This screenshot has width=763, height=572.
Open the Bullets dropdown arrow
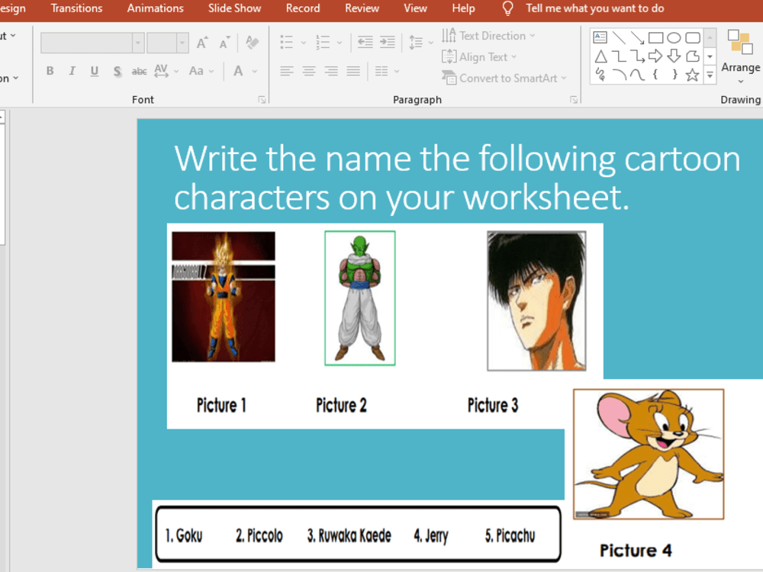click(303, 43)
